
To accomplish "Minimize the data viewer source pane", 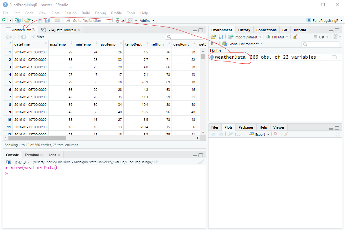I will tap(195, 31).
